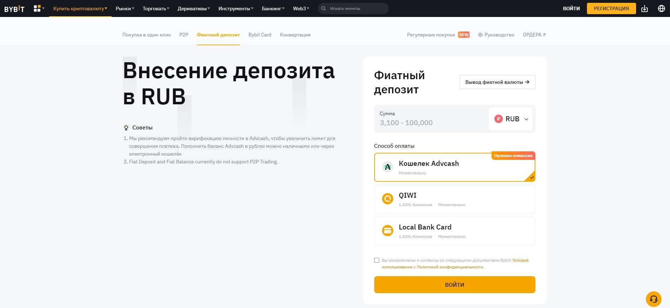Open the Руководство guide link
This screenshot has width=670, height=308.
click(499, 35)
